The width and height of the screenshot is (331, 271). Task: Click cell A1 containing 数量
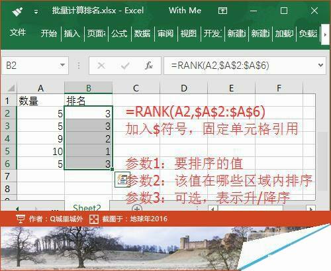(40, 101)
